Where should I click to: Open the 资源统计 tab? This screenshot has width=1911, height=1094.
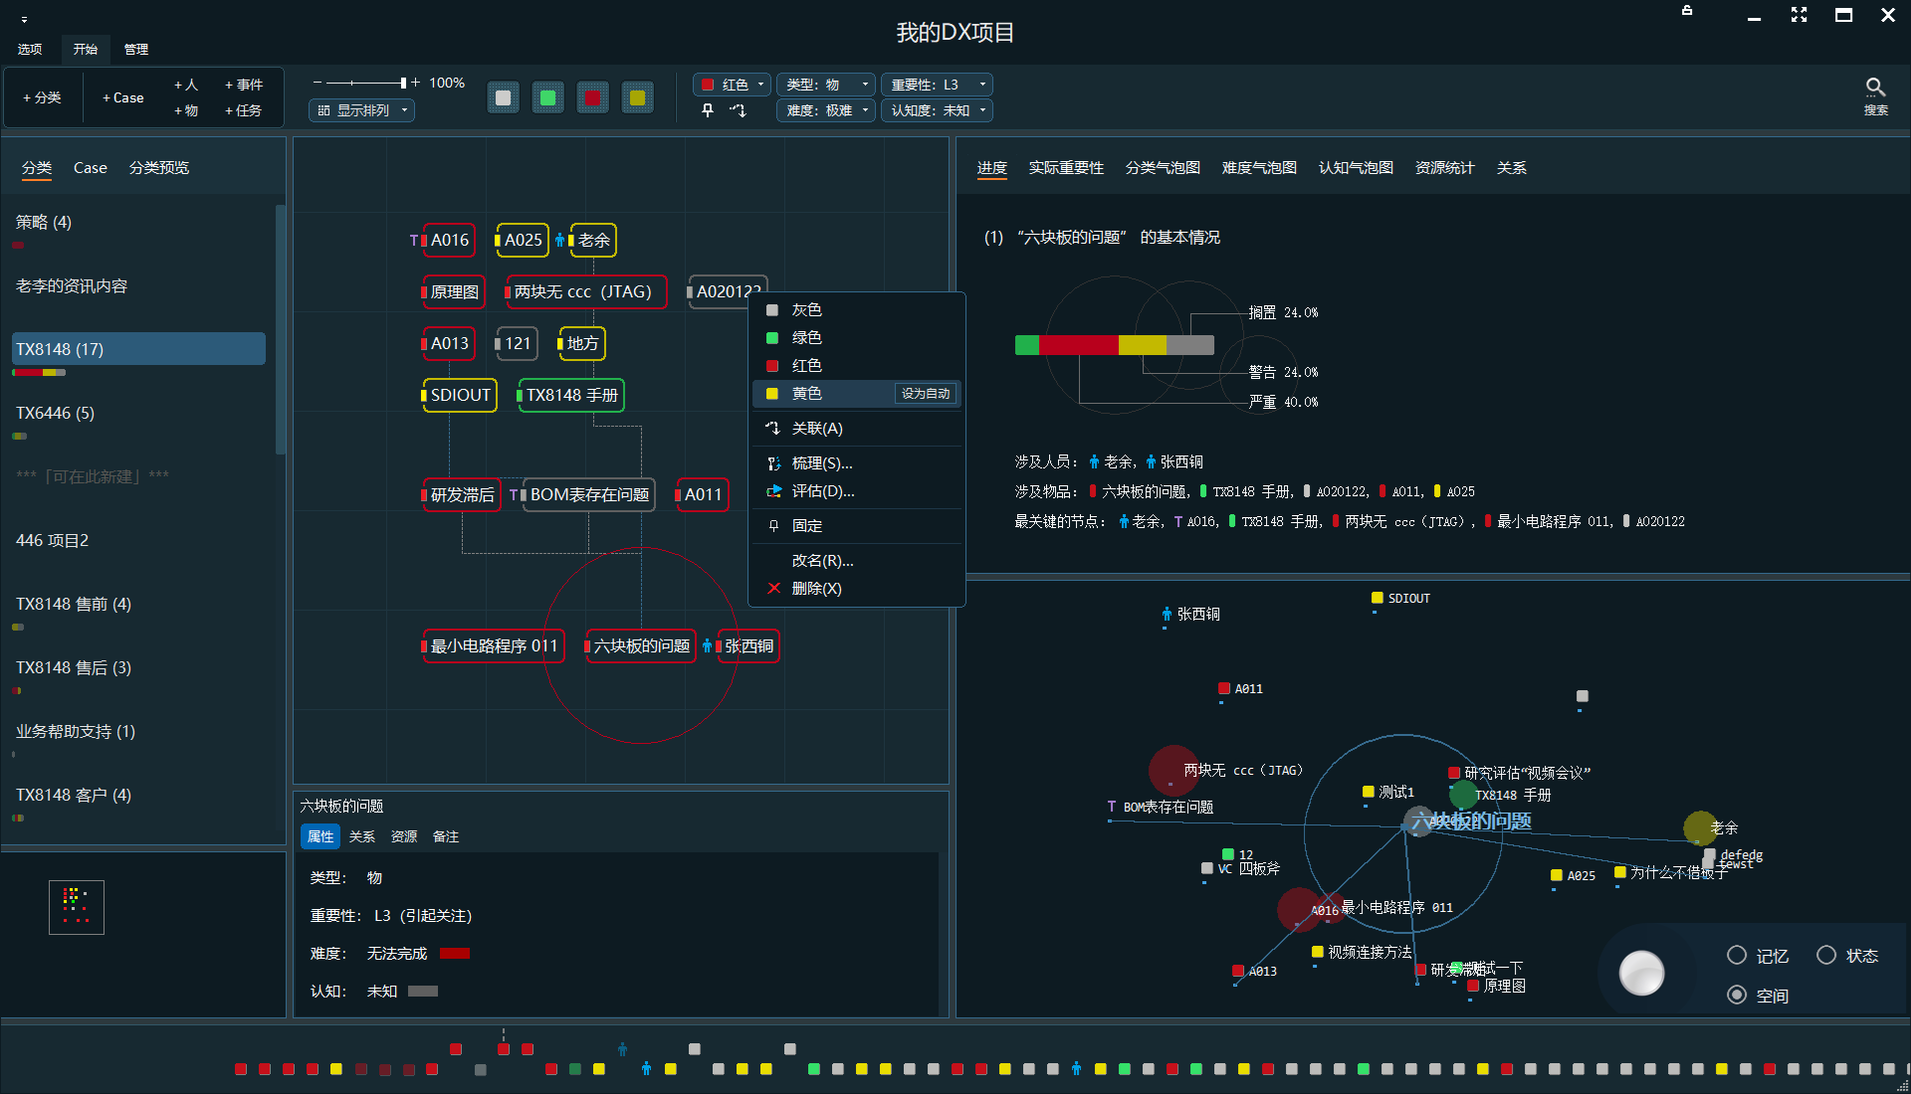pos(1444,168)
